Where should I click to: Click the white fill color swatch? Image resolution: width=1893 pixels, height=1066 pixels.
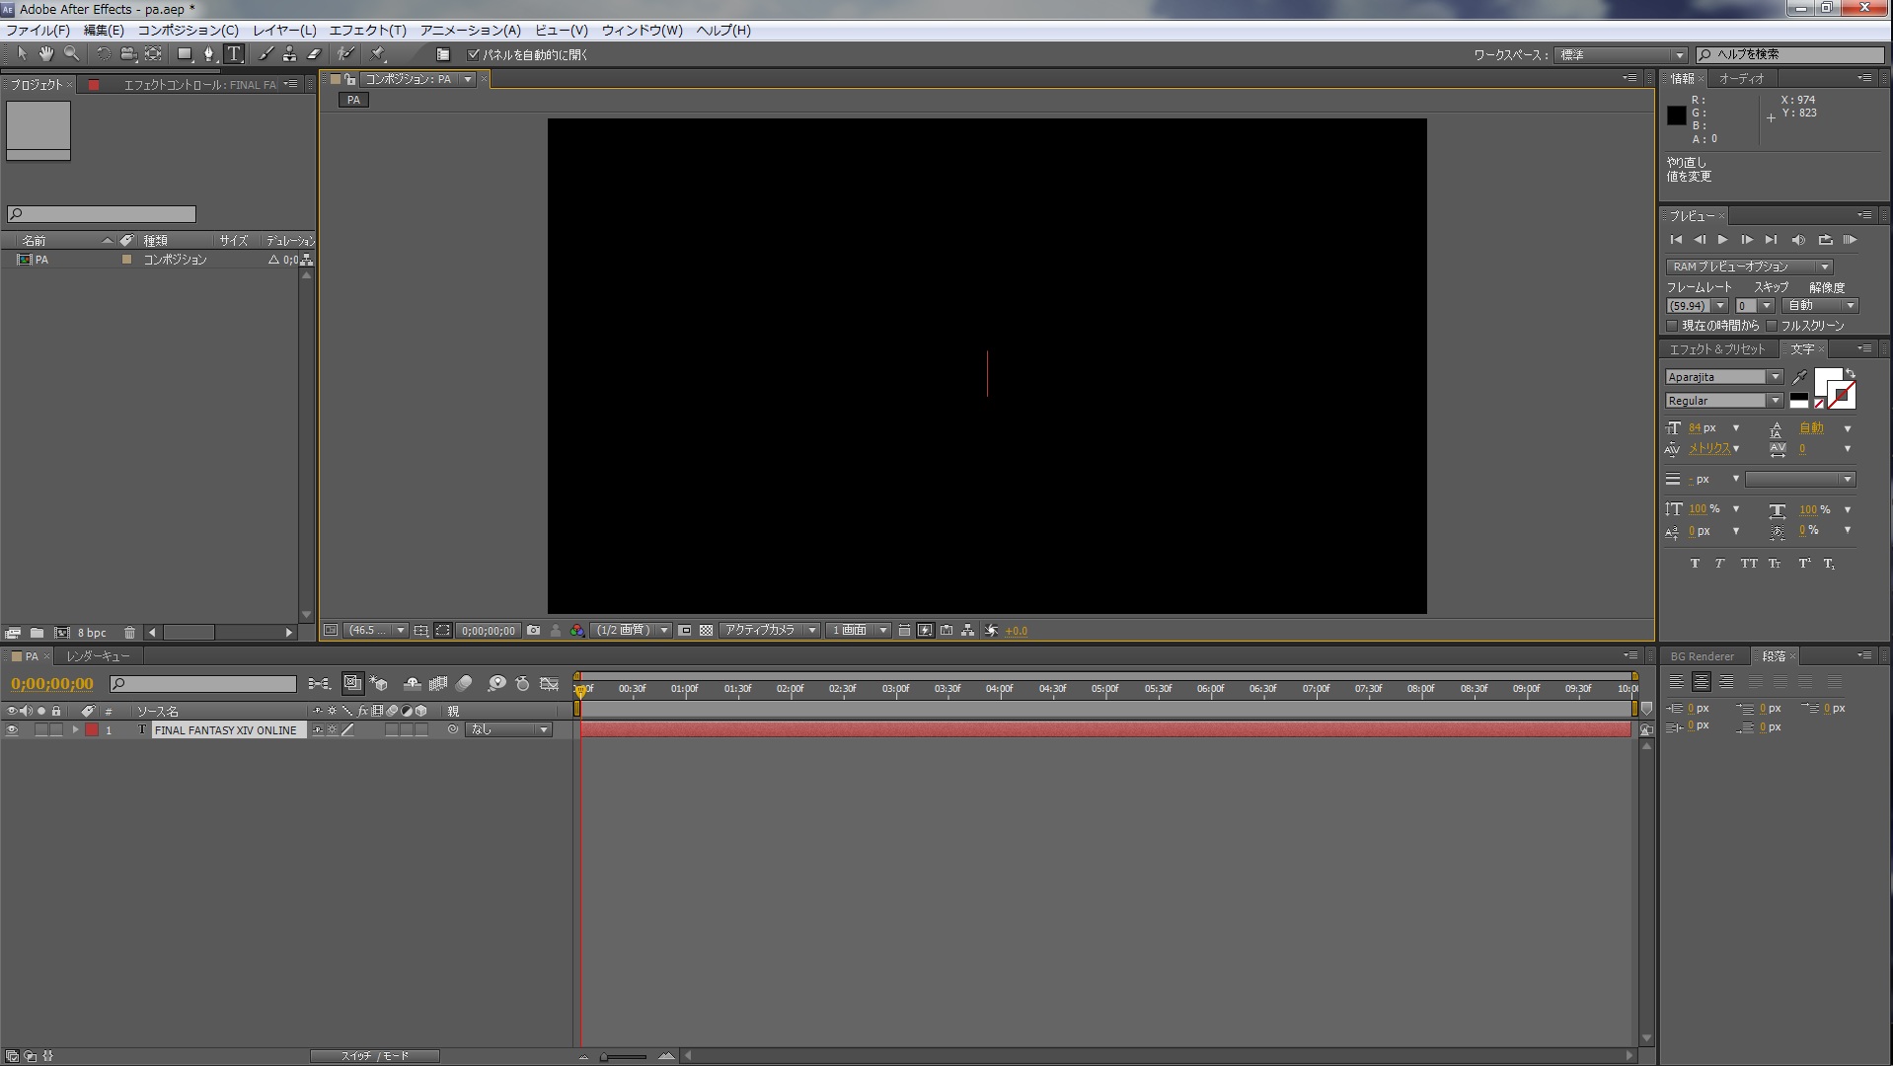tap(1826, 380)
